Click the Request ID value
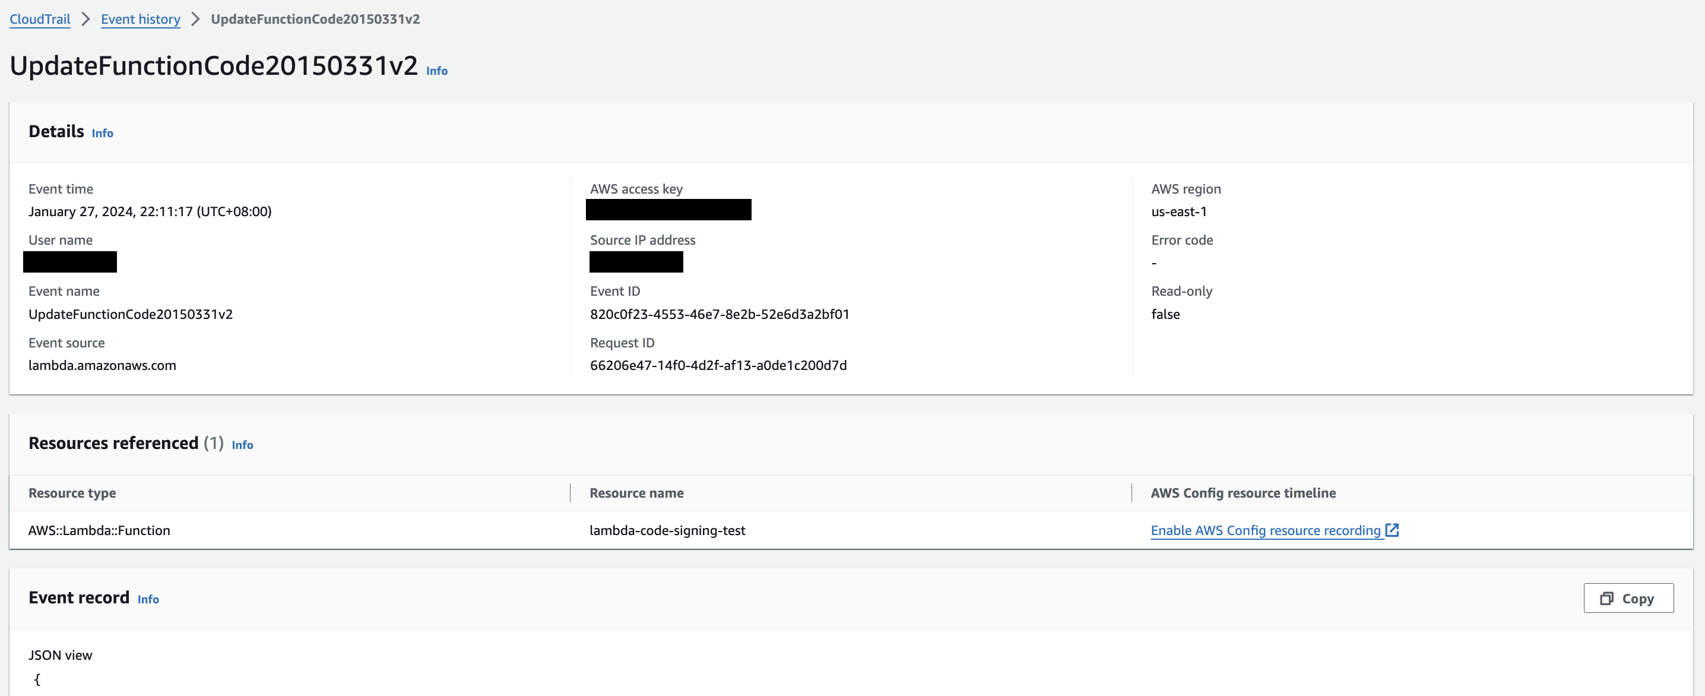1705x696 pixels. 718,365
